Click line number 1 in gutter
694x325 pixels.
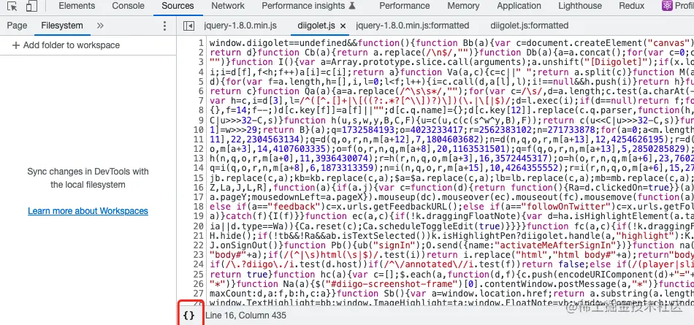pos(201,43)
